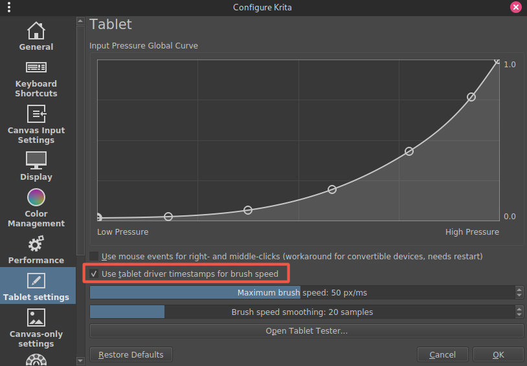Open the General settings page icon
This screenshot has height=366, width=527.
click(36, 30)
